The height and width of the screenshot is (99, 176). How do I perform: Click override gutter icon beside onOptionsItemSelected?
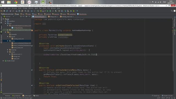coord(32,86)
